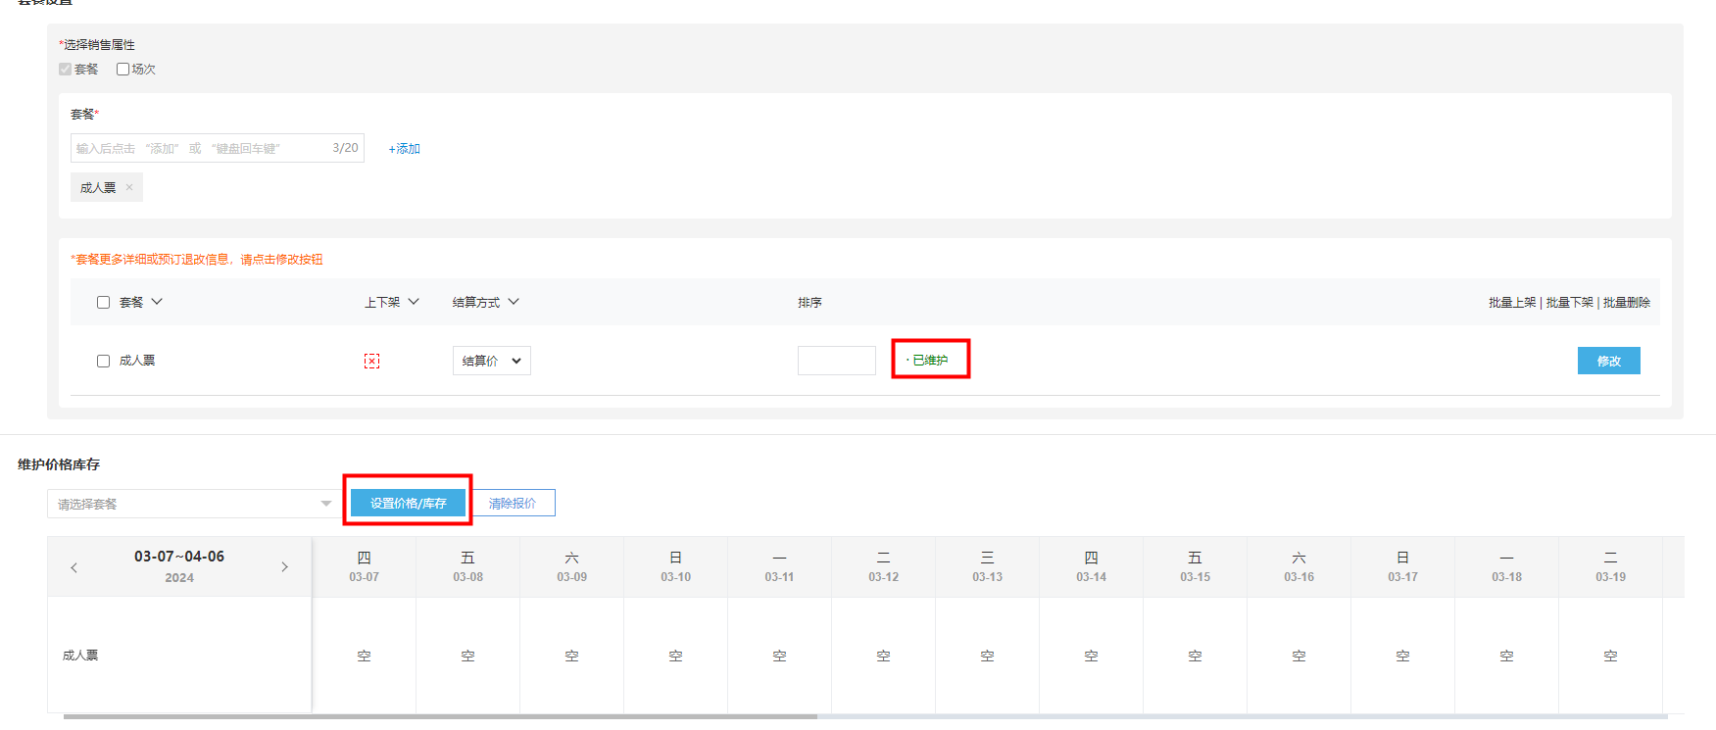Click 批量删除 bulk action
This screenshot has height=730, width=1716.
[1626, 303]
